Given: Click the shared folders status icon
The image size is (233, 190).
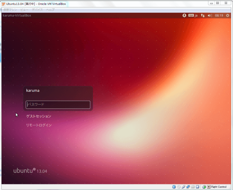Looking at the screenshot, I should (x=193, y=187).
